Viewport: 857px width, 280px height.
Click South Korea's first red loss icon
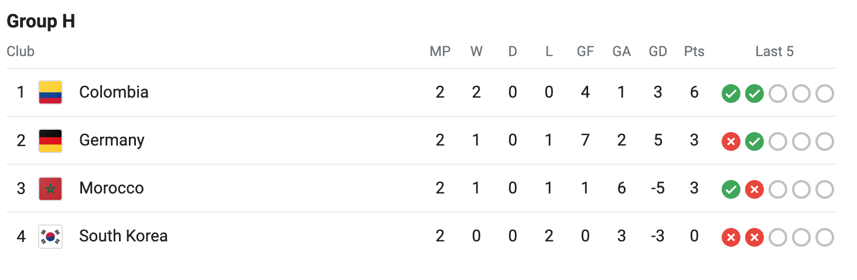click(730, 237)
